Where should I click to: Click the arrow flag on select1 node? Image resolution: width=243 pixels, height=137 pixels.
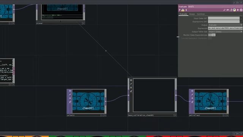(70, 98)
